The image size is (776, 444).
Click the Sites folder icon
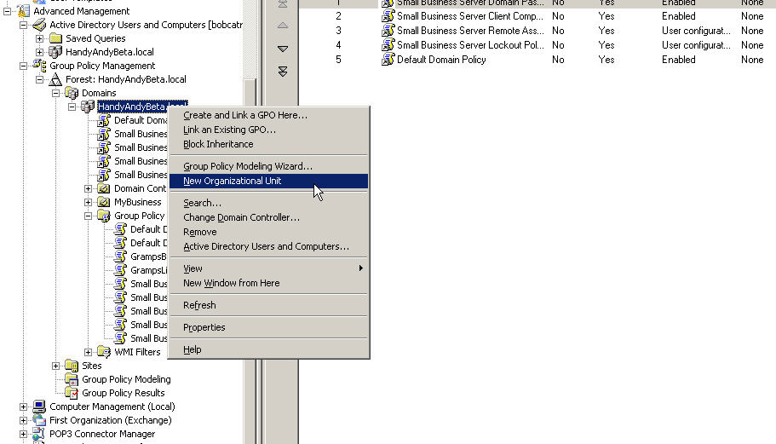(72, 366)
